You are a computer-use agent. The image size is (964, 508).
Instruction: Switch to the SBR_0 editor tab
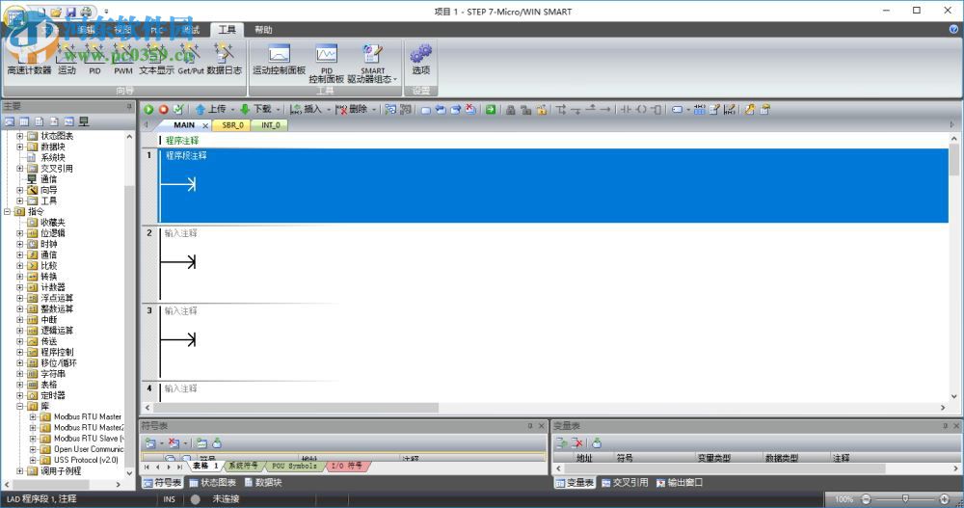point(232,125)
